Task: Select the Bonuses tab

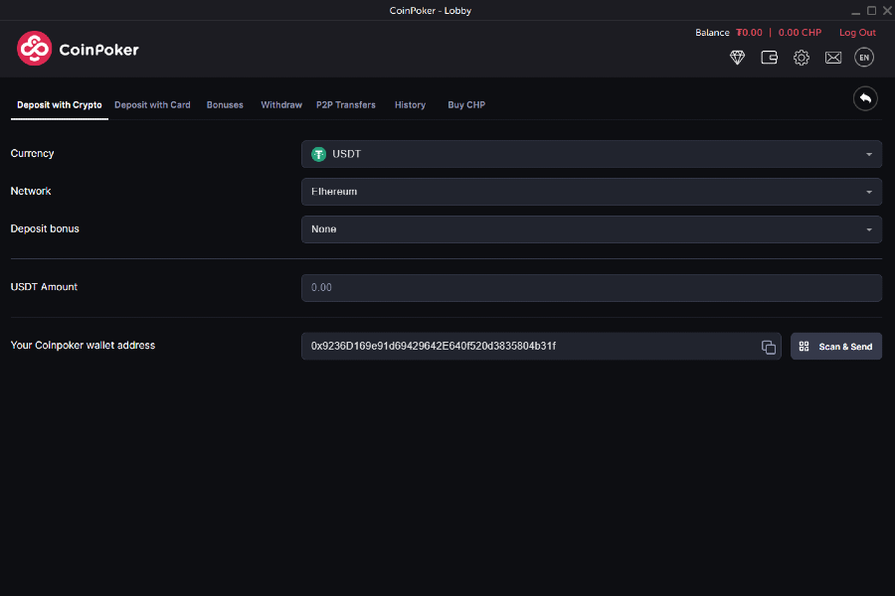Action: click(225, 104)
